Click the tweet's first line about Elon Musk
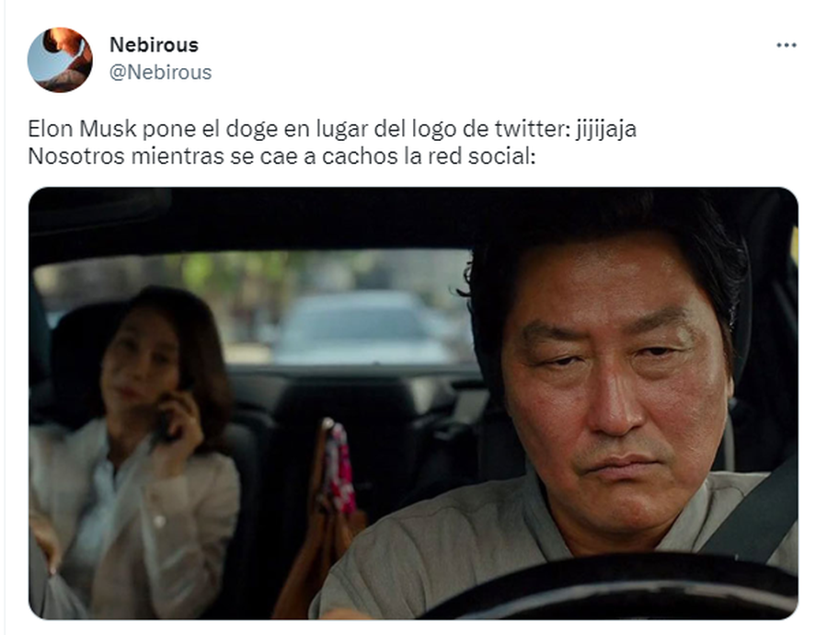This screenshot has height=635, width=816. pyautogui.click(x=332, y=129)
